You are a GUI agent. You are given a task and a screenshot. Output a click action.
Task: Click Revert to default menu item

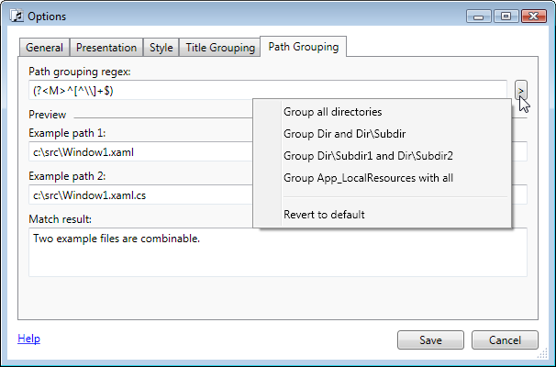coord(324,215)
